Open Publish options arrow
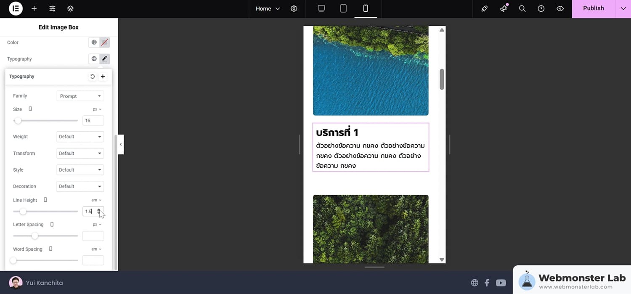 [x=623, y=9]
